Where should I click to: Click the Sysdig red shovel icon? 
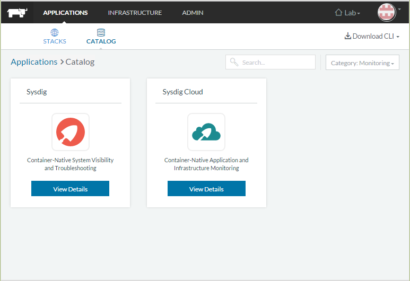point(71,132)
